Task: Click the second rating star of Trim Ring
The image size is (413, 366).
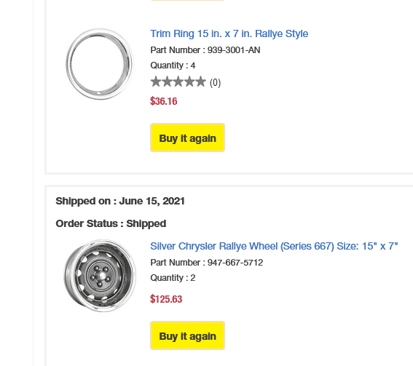Action: [167, 81]
